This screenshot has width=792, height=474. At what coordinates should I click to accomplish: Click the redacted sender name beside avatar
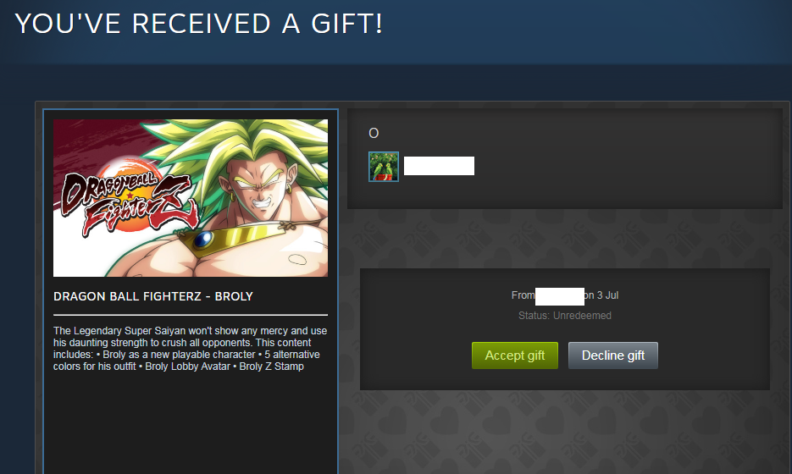pyautogui.click(x=439, y=166)
